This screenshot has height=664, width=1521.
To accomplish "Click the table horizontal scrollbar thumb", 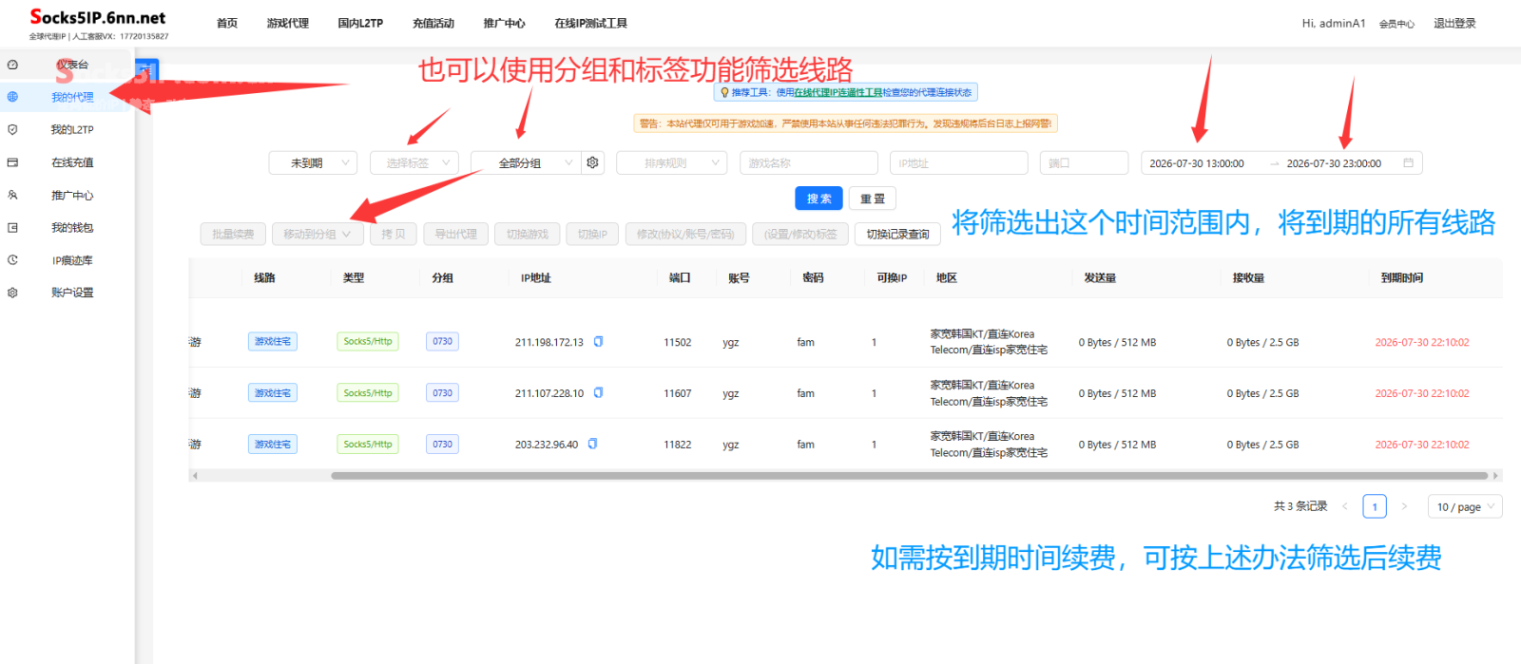I will 909,476.
